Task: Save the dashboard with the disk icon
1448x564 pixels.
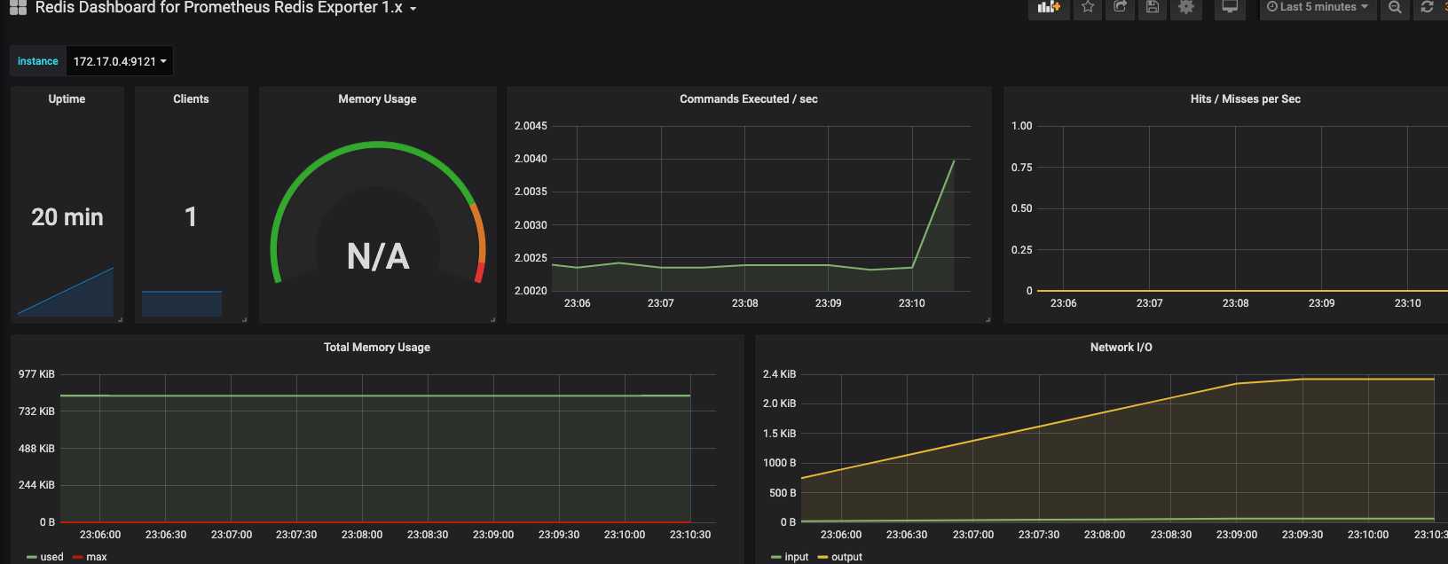Action: coord(1153,8)
